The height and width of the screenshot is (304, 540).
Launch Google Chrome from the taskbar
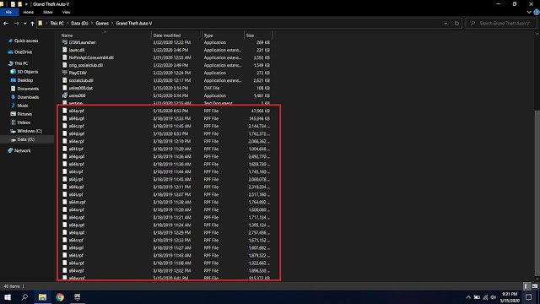60,297
